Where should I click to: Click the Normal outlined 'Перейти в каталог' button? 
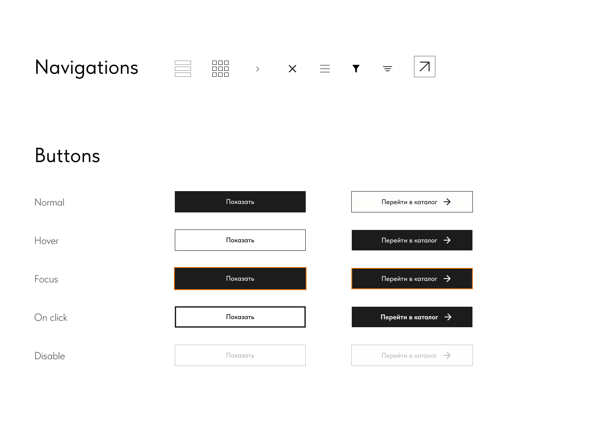point(412,202)
